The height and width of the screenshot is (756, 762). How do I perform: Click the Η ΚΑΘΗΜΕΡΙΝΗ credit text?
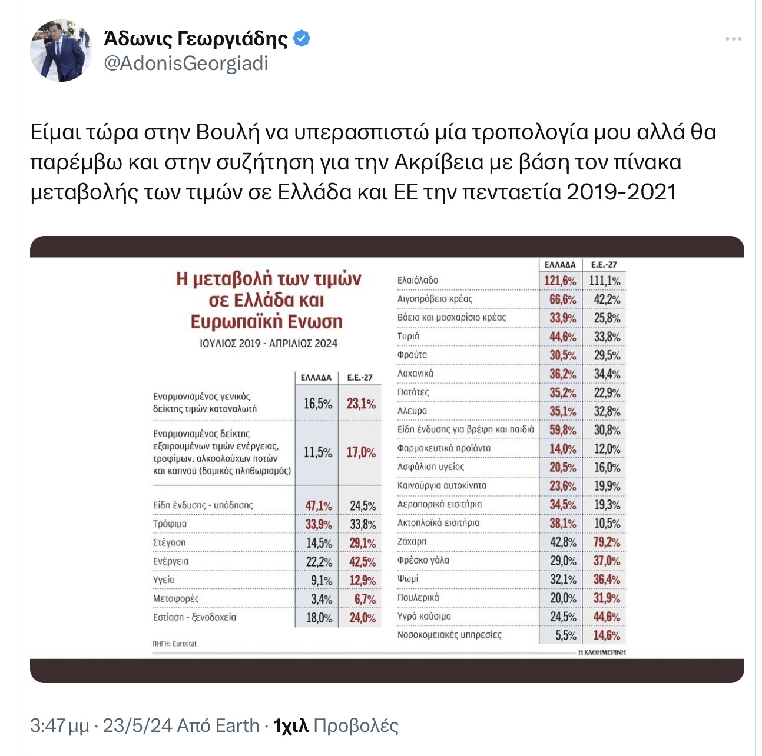pyautogui.click(x=602, y=652)
